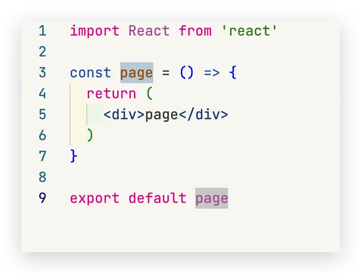Click the 'return' keyword

tap(111, 94)
